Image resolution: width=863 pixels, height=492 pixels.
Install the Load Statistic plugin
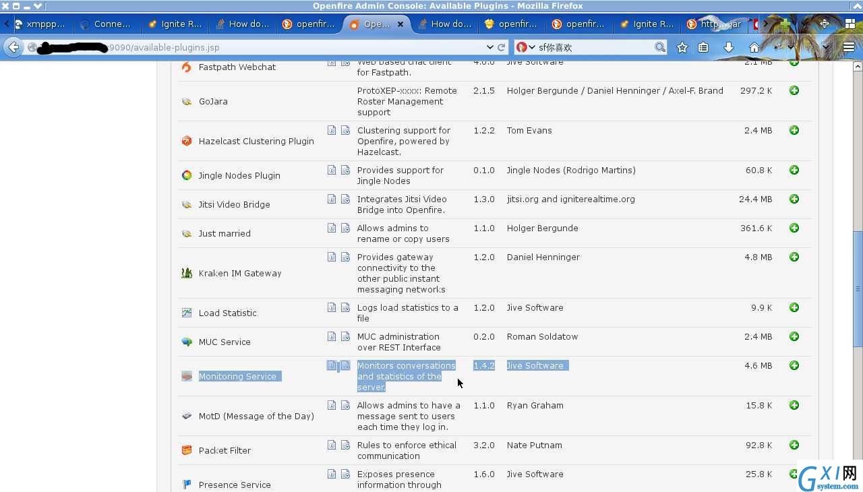(794, 307)
